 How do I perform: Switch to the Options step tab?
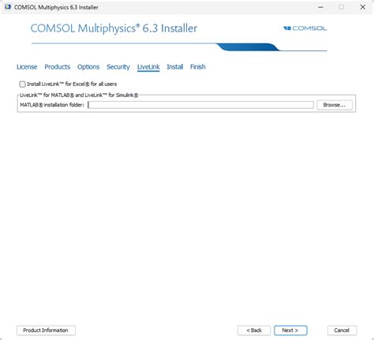click(88, 67)
